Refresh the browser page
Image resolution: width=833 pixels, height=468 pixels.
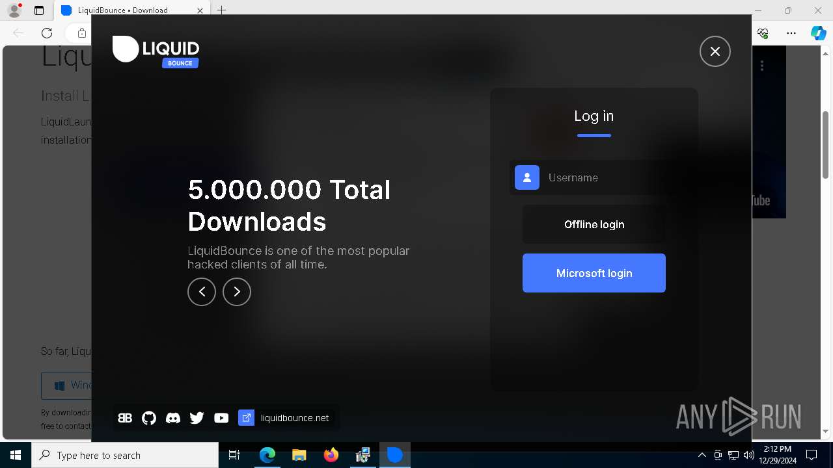(47, 33)
